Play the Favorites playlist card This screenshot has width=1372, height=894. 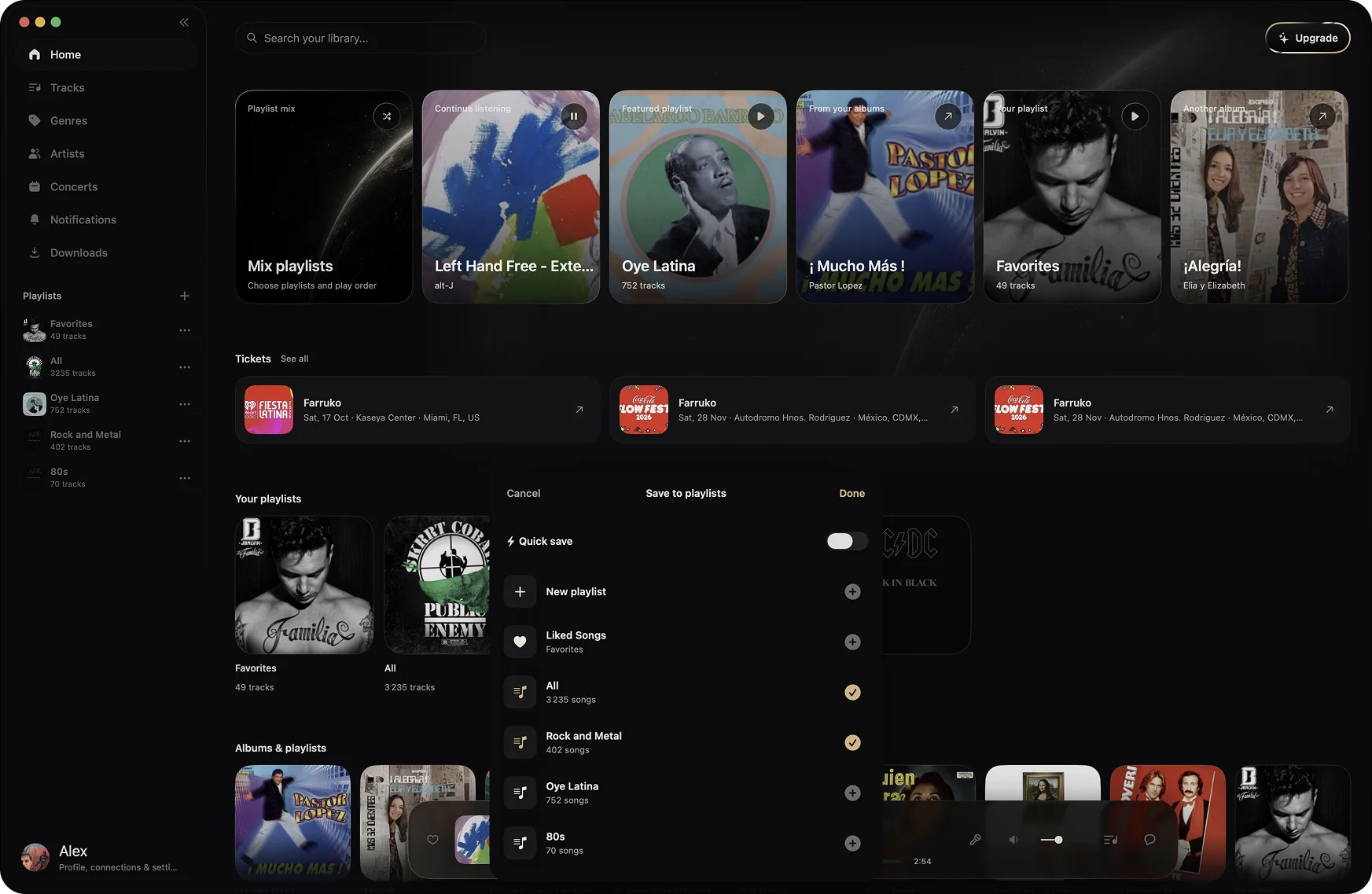tap(1135, 116)
